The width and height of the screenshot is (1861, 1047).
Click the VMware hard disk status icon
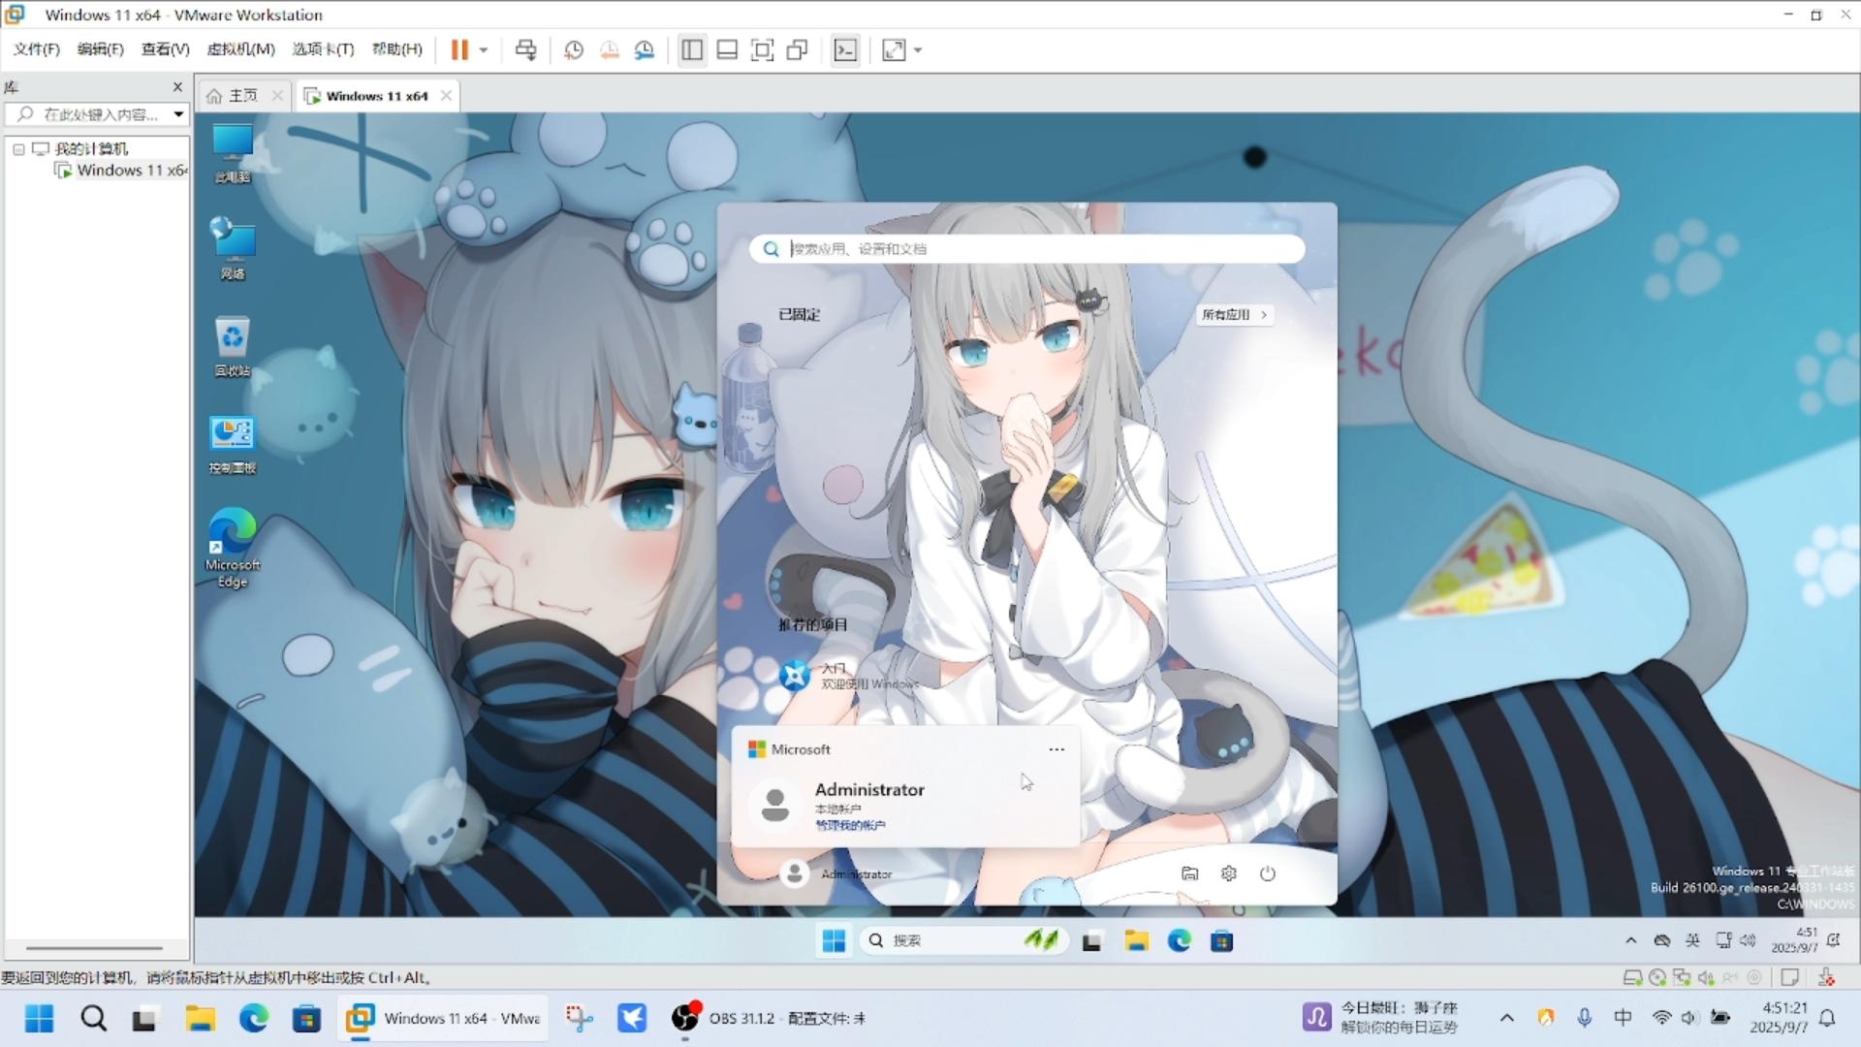pos(1632,977)
